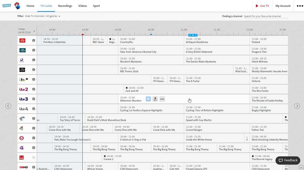Image resolution: width=304 pixels, height=170 pixels.
Task: Open My Account
Action: coord(283,6)
